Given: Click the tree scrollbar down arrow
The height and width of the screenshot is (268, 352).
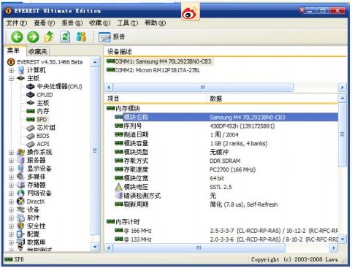Looking at the screenshot, I should point(95,248).
